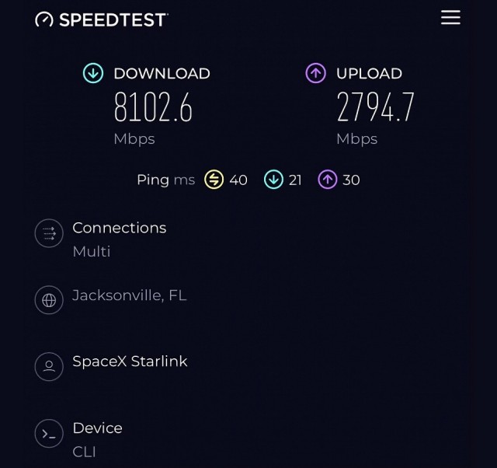Screen dimensions: 497x468
Task: Select the 8102.6 download speed value
Action: coord(153,107)
